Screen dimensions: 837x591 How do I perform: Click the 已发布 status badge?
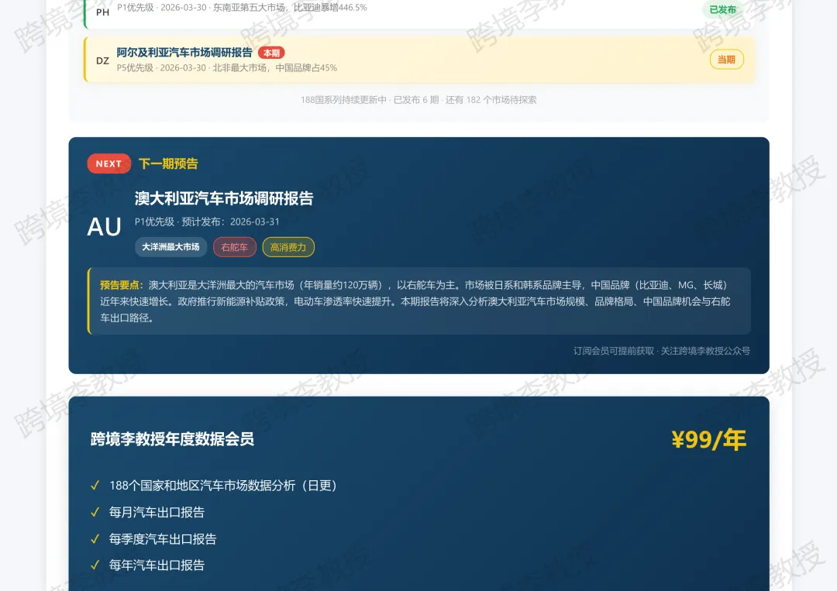[722, 9]
